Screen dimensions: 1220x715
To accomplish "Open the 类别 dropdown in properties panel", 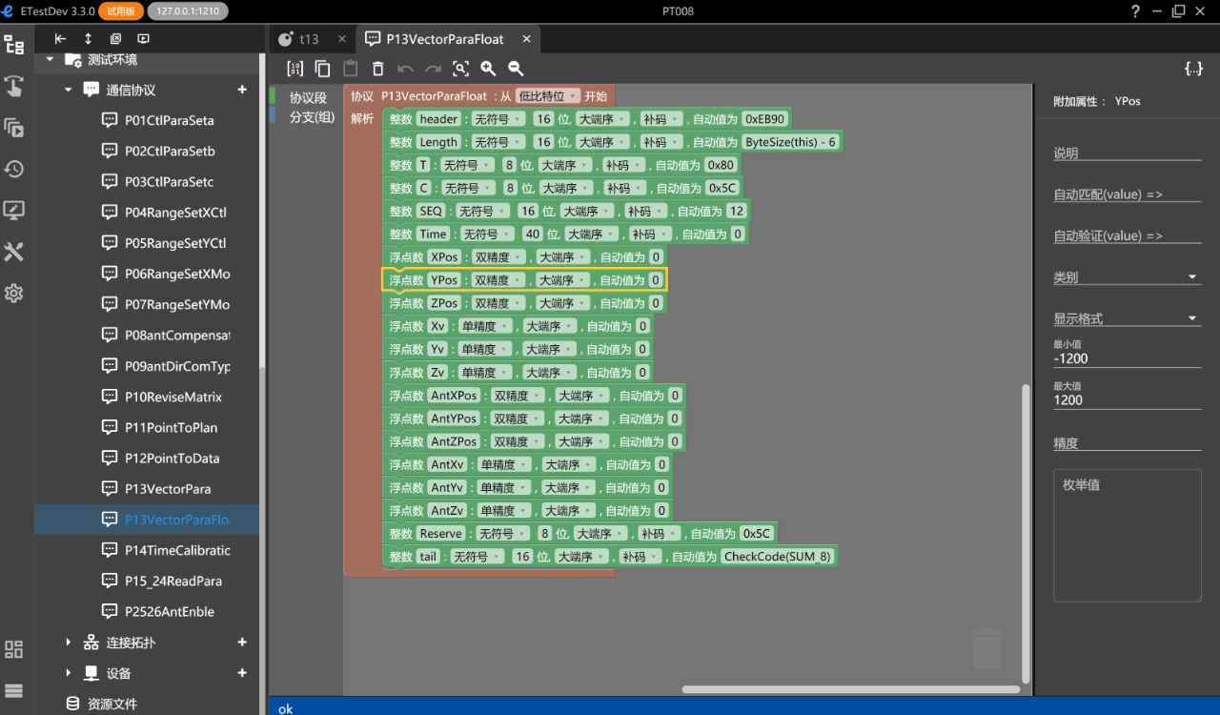I will 1127,277.
